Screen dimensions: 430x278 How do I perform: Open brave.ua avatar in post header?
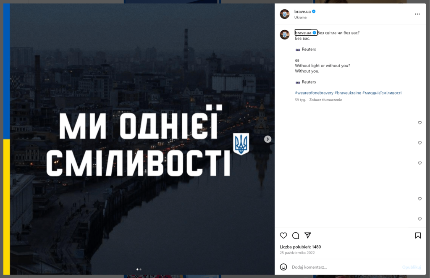(x=285, y=14)
